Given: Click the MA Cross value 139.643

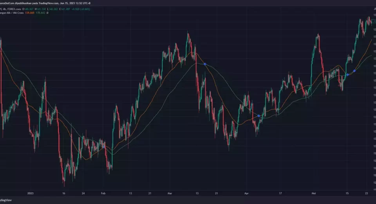Looking at the screenshot, I should tap(40, 13).
